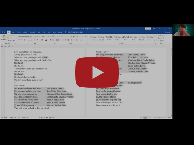
Task: Toggle italic formatting in the font group
Action: pyautogui.click(x=22, y=40)
